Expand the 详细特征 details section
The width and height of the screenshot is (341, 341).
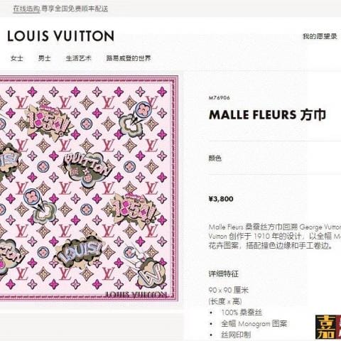coord(223,274)
